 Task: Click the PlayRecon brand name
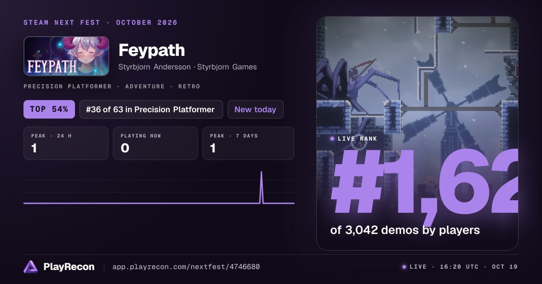[69, 267]
